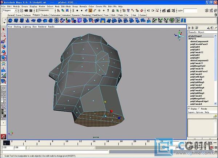Select deleteComponent4 input node
The height and width of the screenshot is (158, 218).
199,42
